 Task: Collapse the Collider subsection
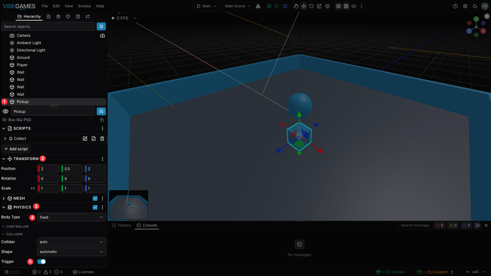[x=3, y=234]
